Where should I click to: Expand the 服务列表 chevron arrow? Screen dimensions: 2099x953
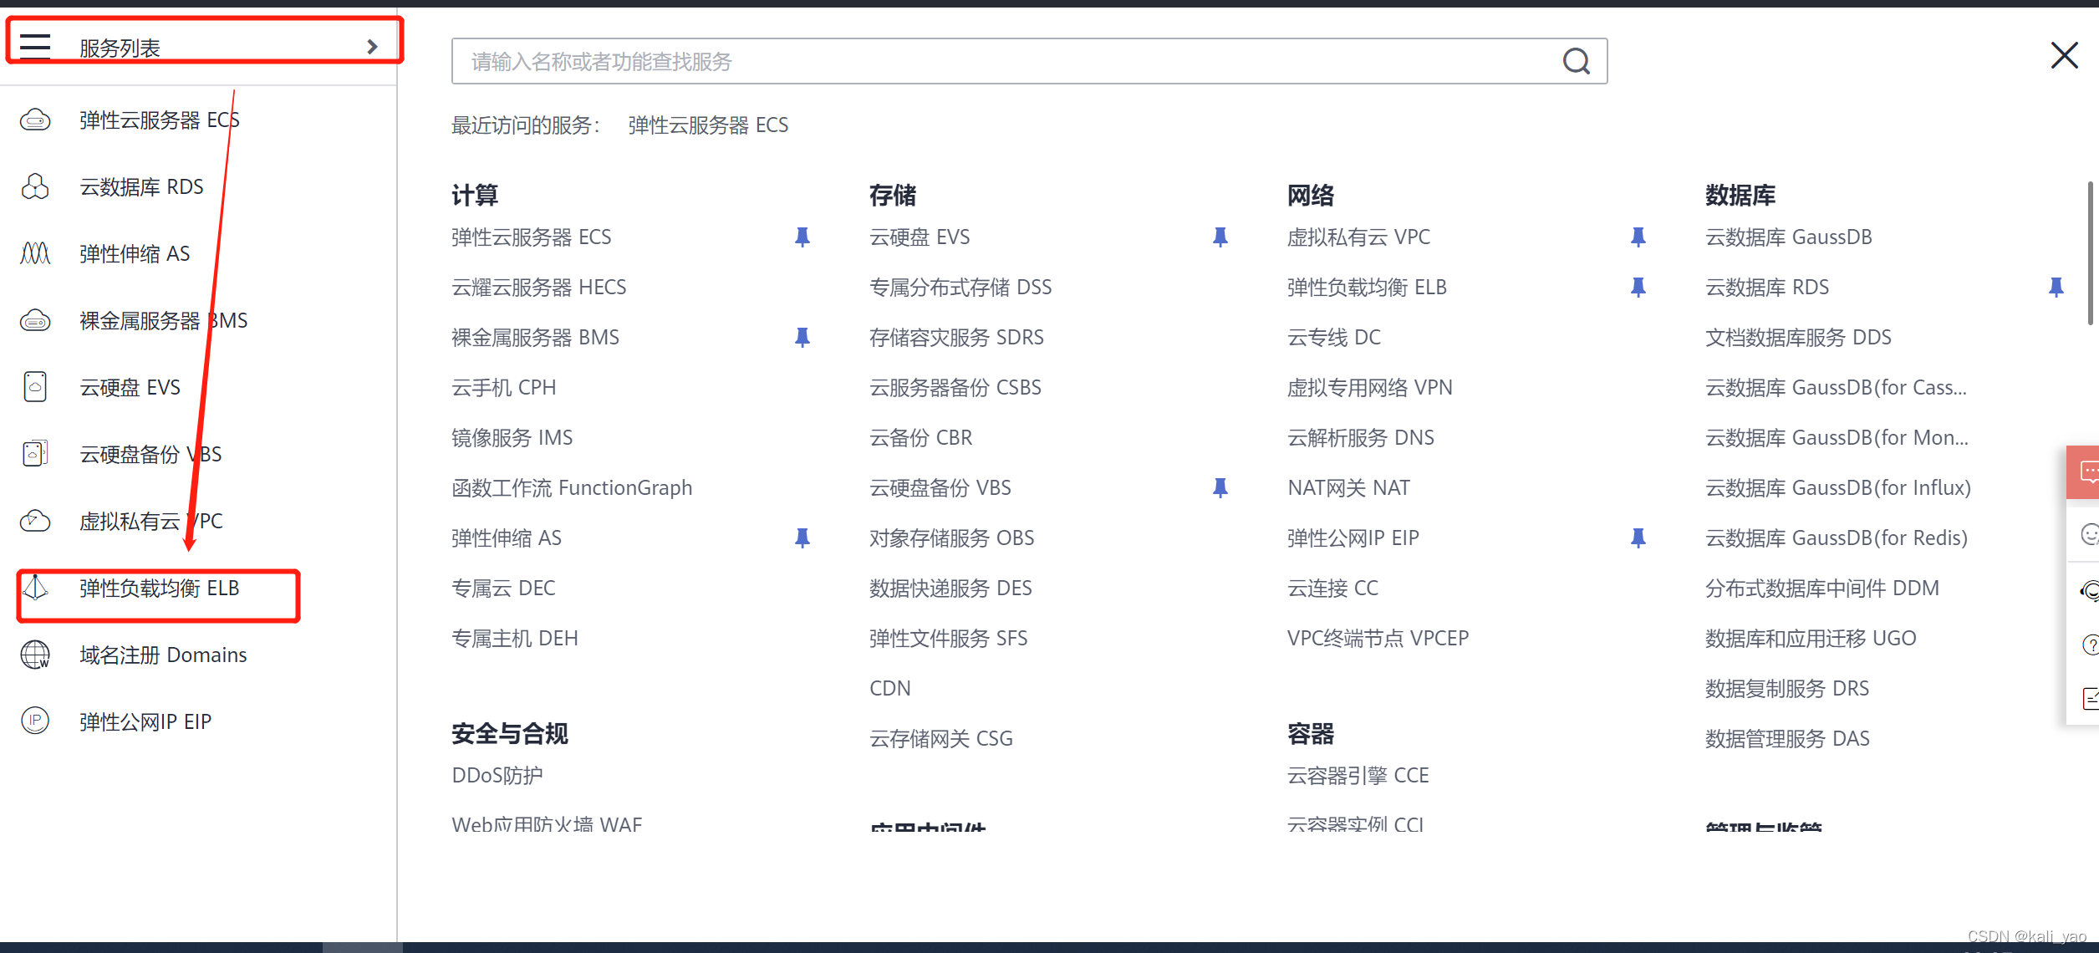point(372,47)
